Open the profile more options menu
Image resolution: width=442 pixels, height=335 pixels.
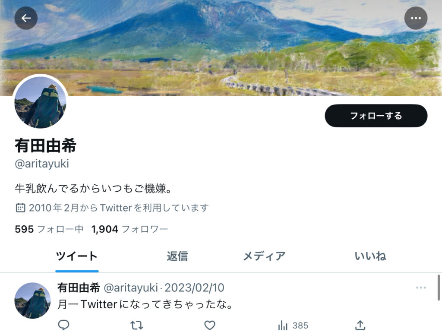click(x=416, y=18)
